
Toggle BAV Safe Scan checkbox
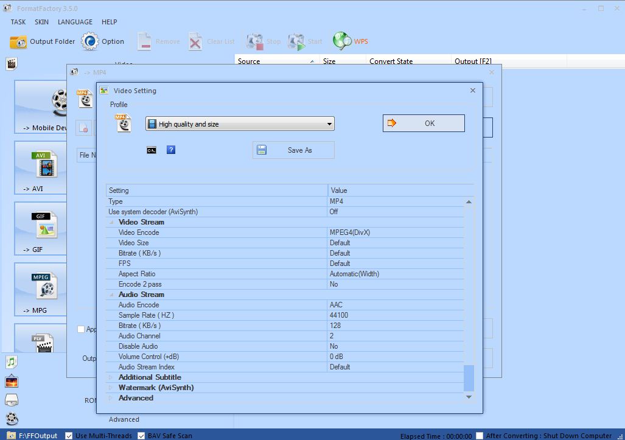click(141, 436)
